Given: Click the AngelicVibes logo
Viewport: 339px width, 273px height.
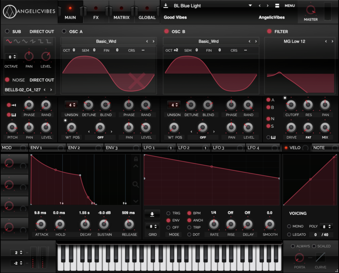Looking at the screenshot, I should (x=29, y=11).
